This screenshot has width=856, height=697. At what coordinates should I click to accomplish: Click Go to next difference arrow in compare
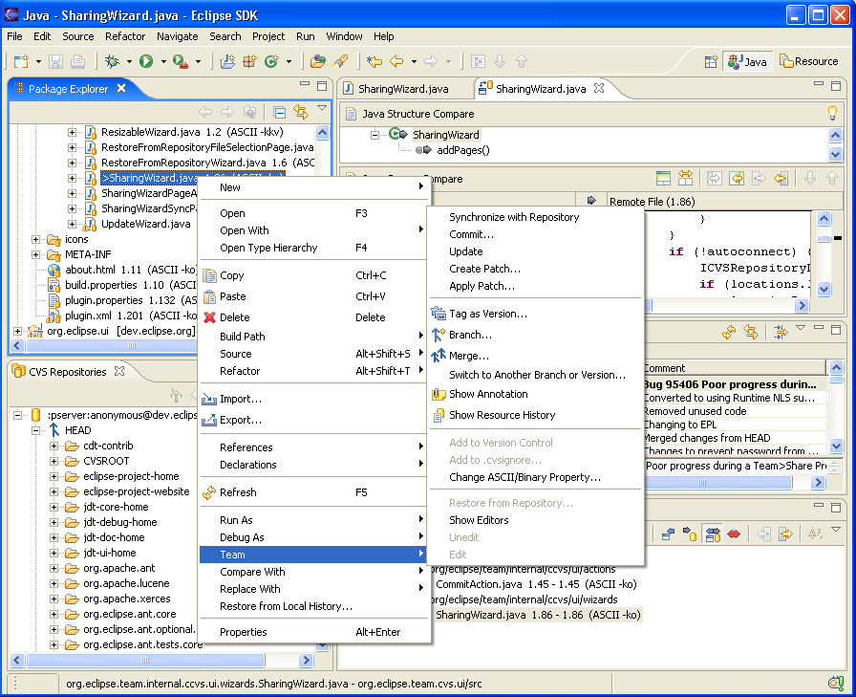pyautogui.click(x=810, y=178)
